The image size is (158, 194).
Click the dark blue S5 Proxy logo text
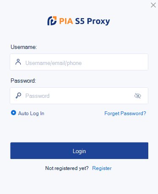(93, 22)
